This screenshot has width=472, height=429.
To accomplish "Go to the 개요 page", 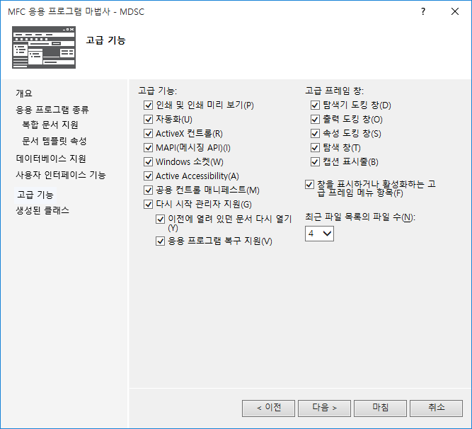I will [24, 93].
